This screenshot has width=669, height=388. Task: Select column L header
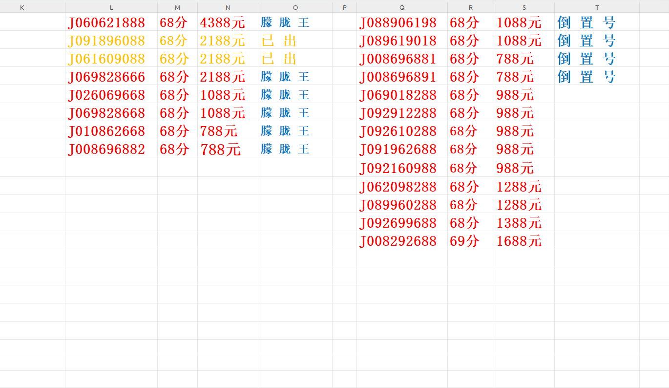111,7
